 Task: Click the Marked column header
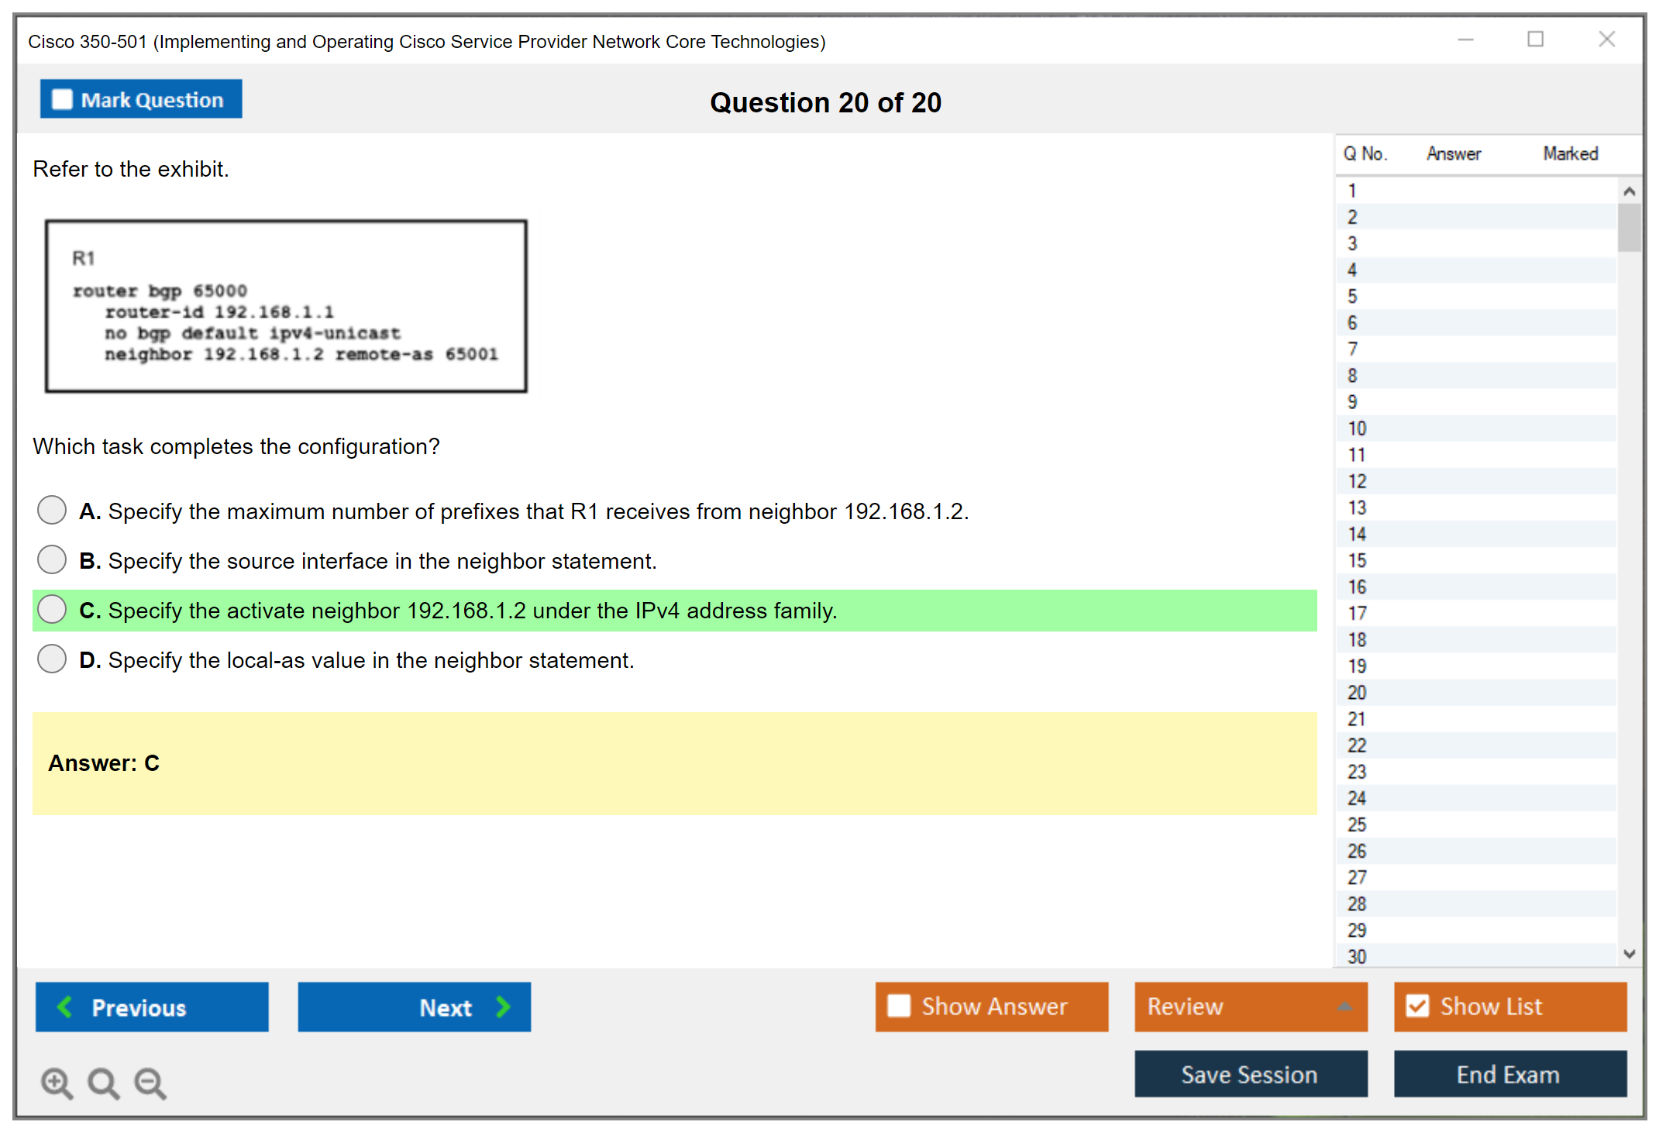click(x=1570, y=153)
